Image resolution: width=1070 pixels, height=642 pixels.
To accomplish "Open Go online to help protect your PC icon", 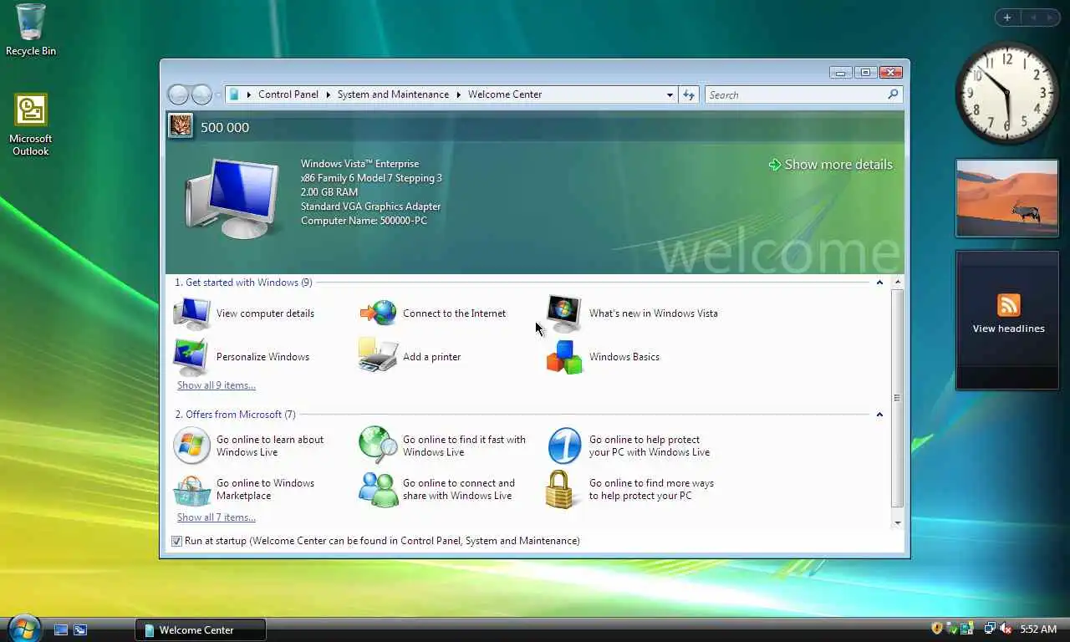I will pos(564,446).
